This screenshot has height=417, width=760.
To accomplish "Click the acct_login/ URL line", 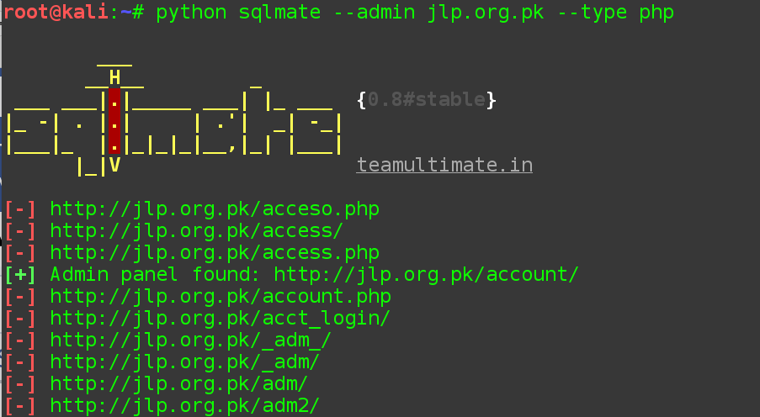I will click(x=220, y=318).
